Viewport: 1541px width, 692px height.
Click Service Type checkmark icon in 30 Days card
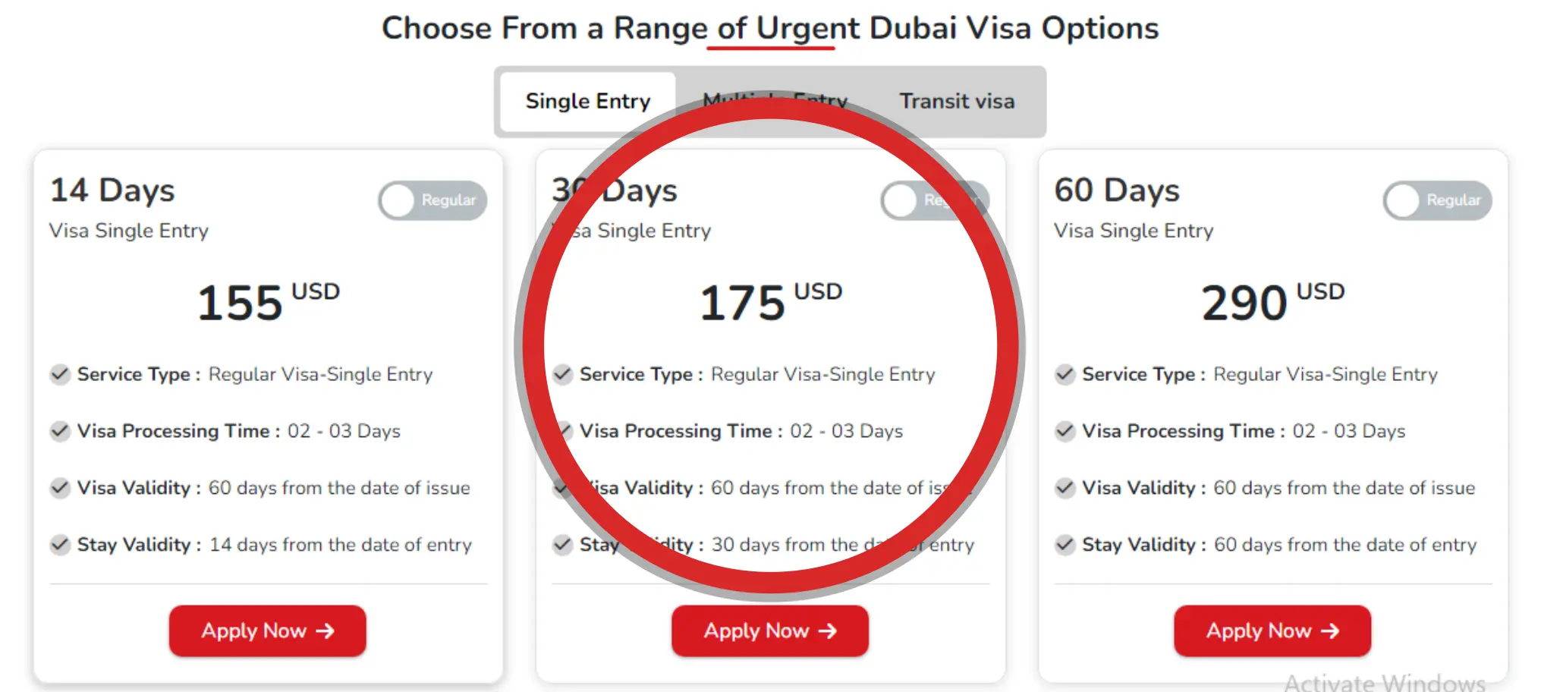coord(562,374)
